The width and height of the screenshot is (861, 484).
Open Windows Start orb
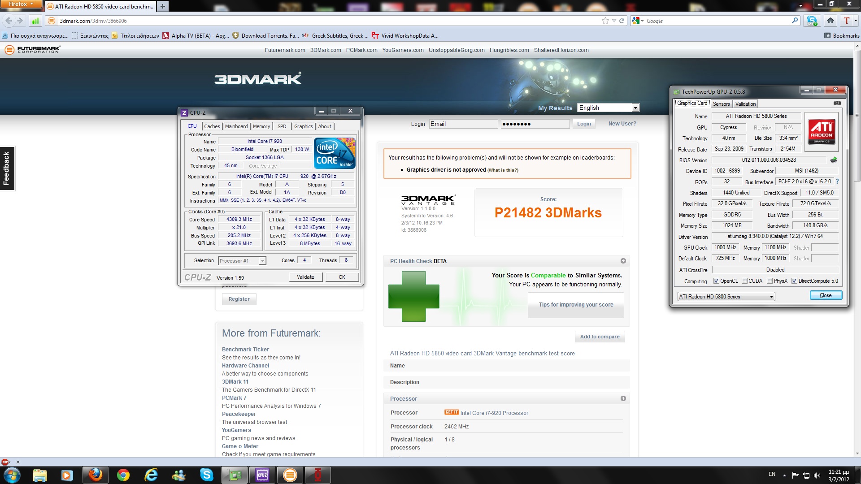pyautogui.click(x=12, y=475)
